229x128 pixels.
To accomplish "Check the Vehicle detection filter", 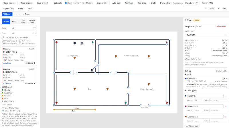I will click(20, 44).
